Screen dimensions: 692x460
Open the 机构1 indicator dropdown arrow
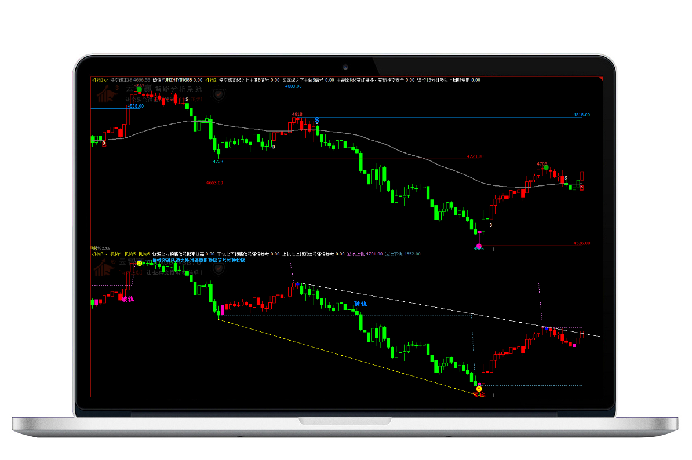[105, 81]
